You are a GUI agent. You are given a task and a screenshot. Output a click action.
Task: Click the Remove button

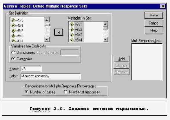[121, 72]
